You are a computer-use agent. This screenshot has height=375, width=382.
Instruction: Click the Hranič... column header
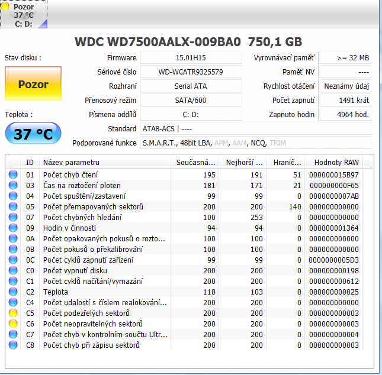point(285,162)
